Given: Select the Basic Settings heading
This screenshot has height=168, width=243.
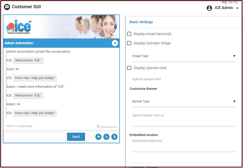Looking at the screenshot, I should [141, 22].
